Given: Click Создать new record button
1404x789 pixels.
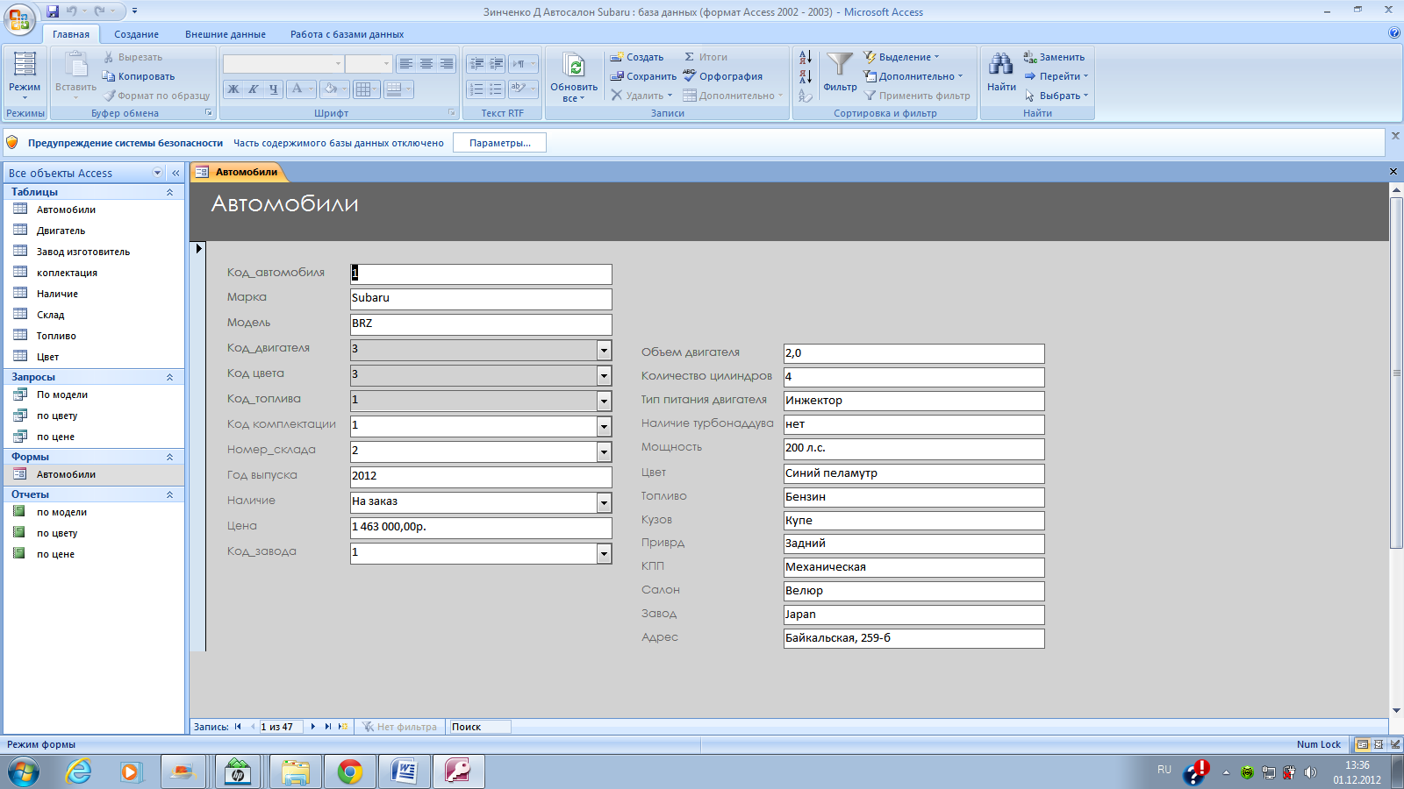Looking at the screenshot, I should [637, 57].
